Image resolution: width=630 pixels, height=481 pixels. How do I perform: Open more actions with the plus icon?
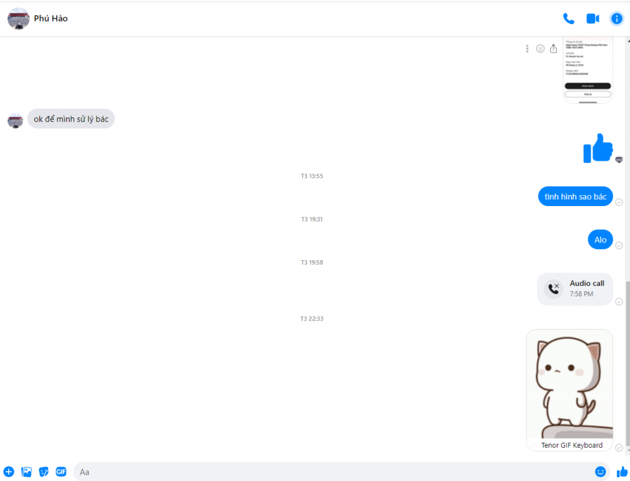9,472
